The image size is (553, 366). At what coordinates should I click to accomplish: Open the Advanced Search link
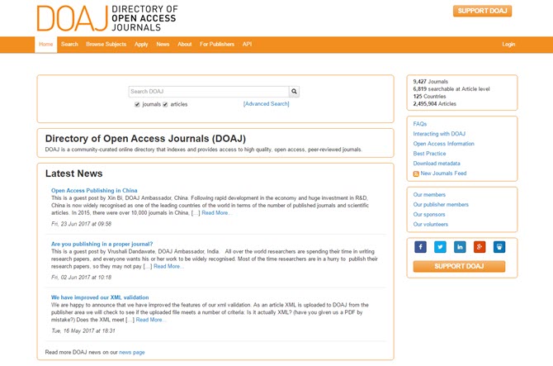pyautogui.click(x=266, y=104)
